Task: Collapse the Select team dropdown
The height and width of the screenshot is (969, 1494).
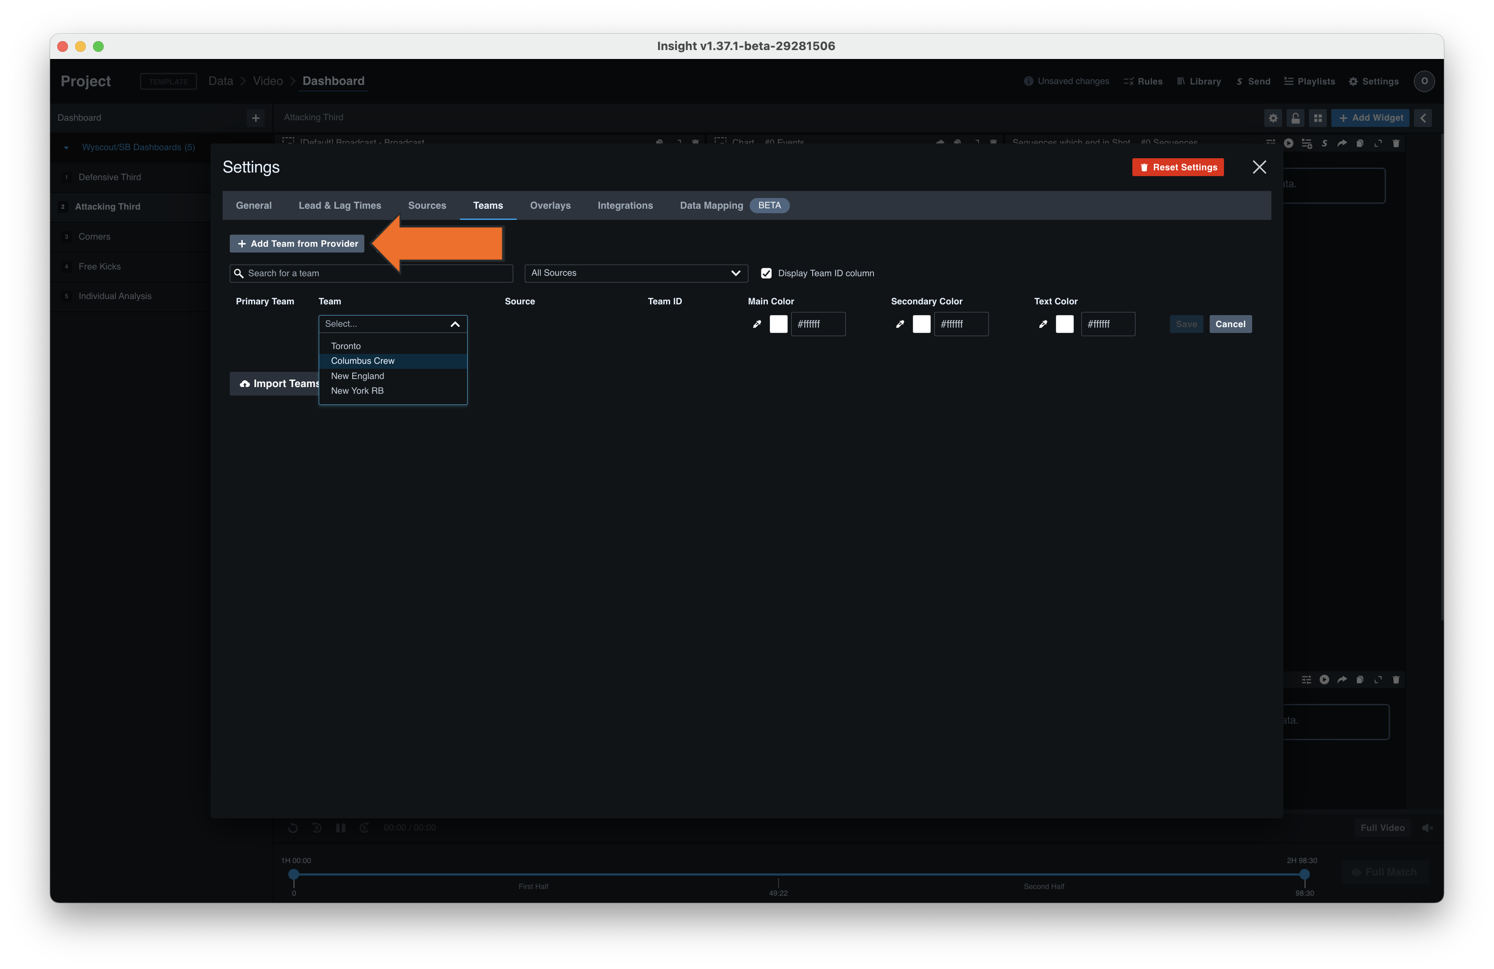Action: [455, 324]
